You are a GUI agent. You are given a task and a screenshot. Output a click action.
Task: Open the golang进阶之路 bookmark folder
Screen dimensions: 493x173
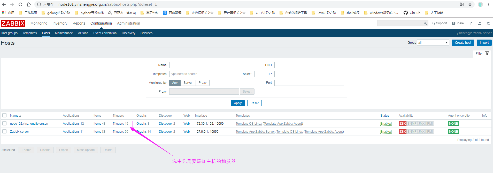click(x=56, y=13)
